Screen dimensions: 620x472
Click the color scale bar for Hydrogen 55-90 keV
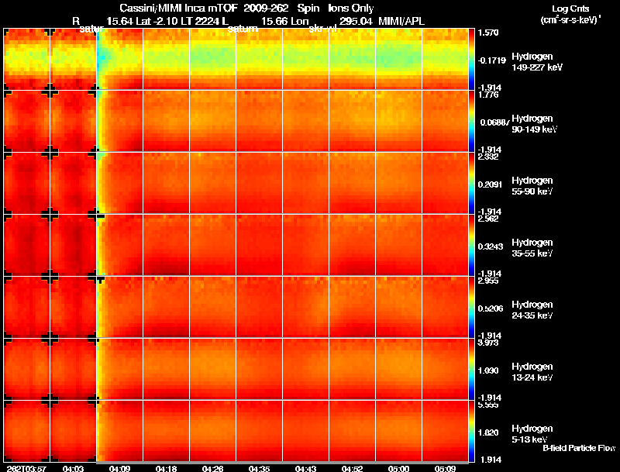tap(471, 183)
